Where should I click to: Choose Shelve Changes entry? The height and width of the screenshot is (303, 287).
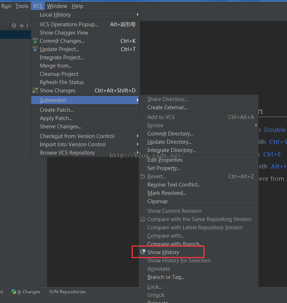coord(85,127)
